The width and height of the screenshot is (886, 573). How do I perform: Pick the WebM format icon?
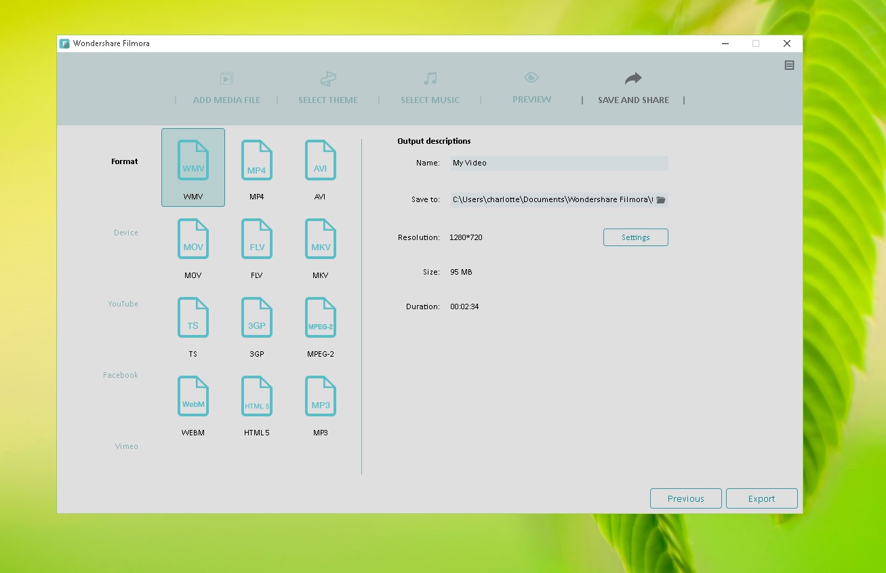[193, 397]
